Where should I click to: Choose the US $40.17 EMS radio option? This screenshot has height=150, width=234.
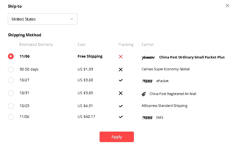coord(11,117)
